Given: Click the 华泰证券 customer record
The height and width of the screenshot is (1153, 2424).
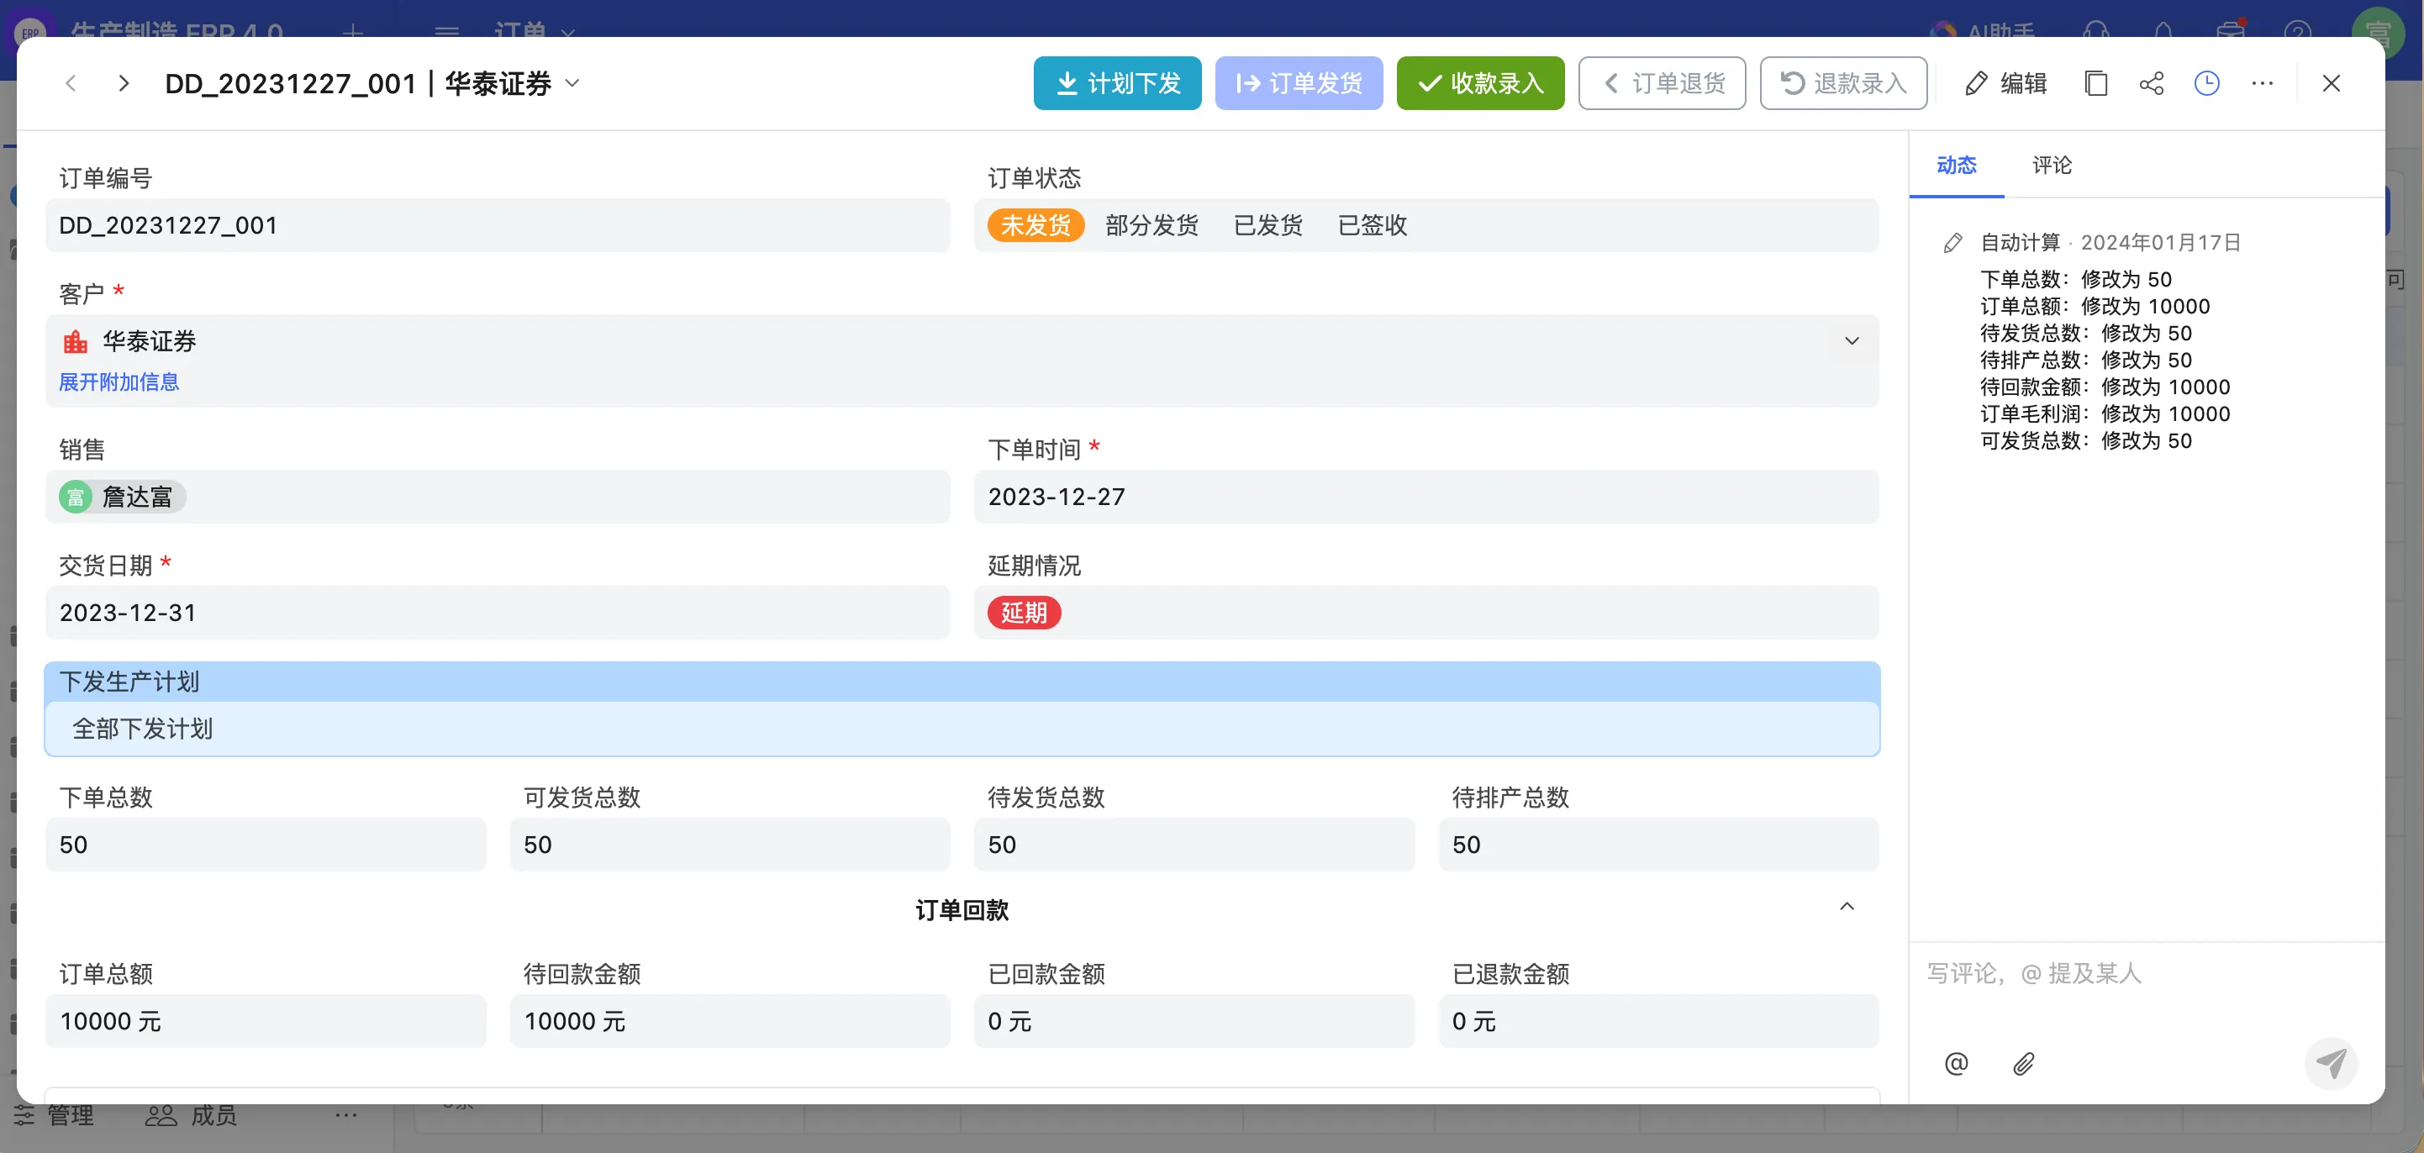Looking at the screenshot, I should (129, 342).
